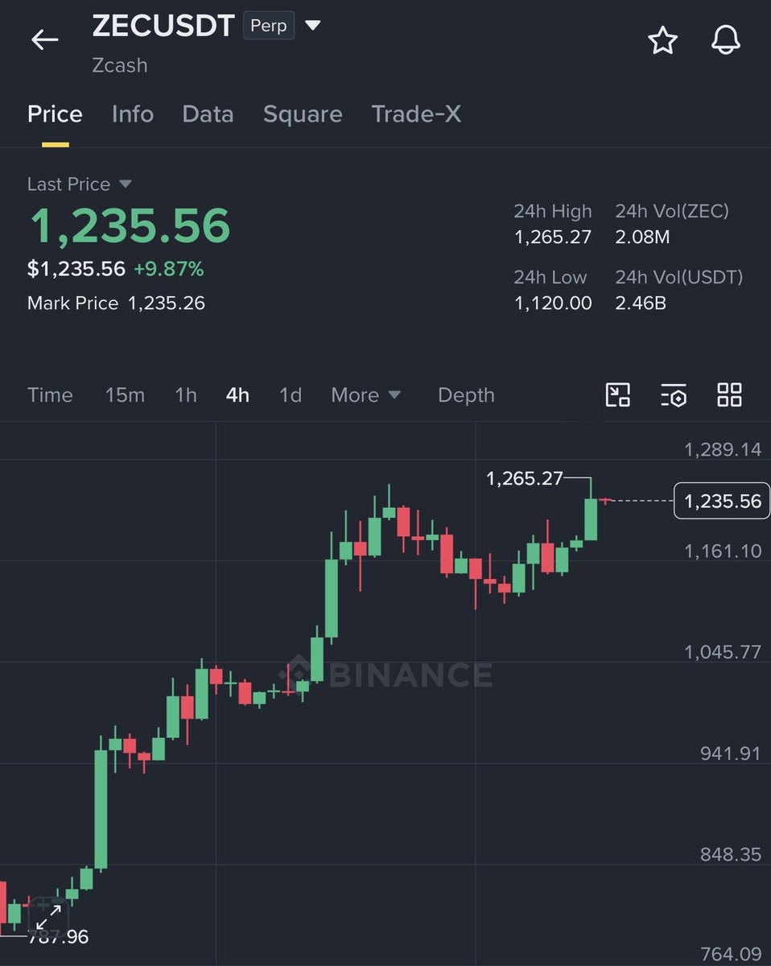This screenshot has height=966, width=771.
Task: Tap the 1,265.27 high marker on chart
Action: click(x=525, y=479)
